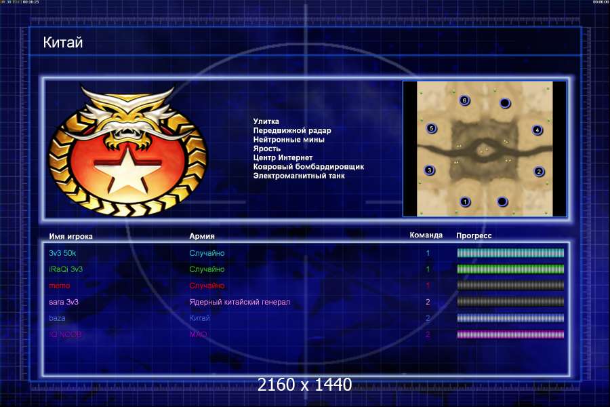610x407 pixels.
Task: Click the "Прогресс" column header
Action: click(x=474, y=235)
